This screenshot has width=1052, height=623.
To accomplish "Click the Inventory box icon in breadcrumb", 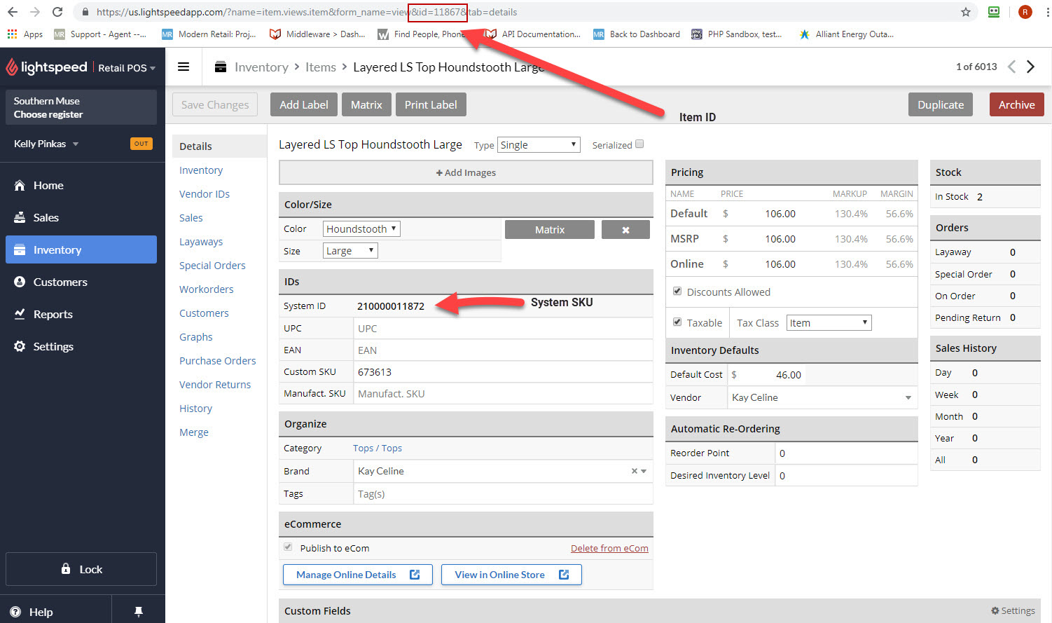I will [x=220, y=67].
